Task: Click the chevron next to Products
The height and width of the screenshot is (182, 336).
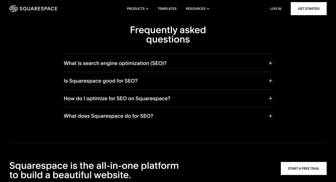Action: coord(147,9)
